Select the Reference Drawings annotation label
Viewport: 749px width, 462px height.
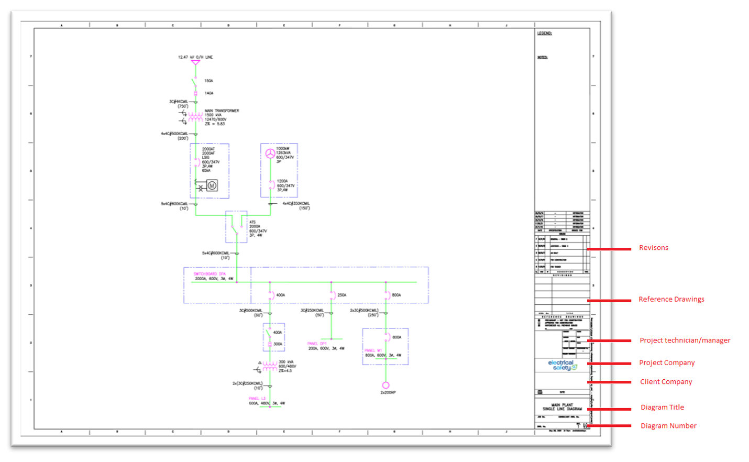pyautogui.click(x=671, y=299)
